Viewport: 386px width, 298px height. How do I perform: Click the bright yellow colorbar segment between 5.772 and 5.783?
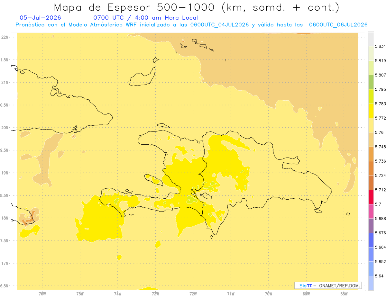pyautogui.click(x=371, y=111)
